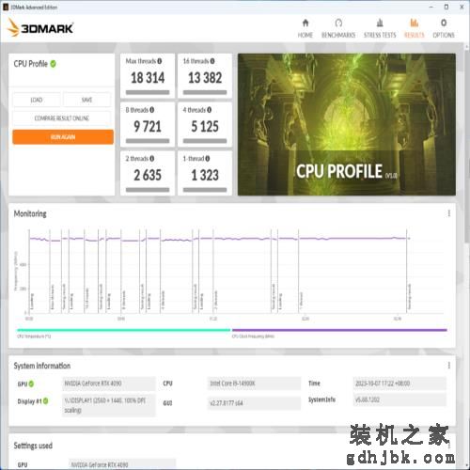Click the teal CPU Temperature legend bar

124,330
